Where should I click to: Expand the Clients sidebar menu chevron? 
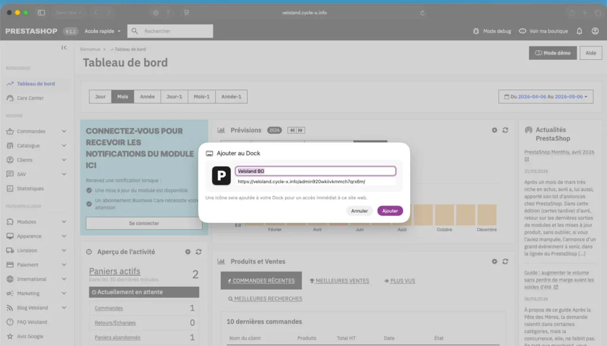[64, 160]
